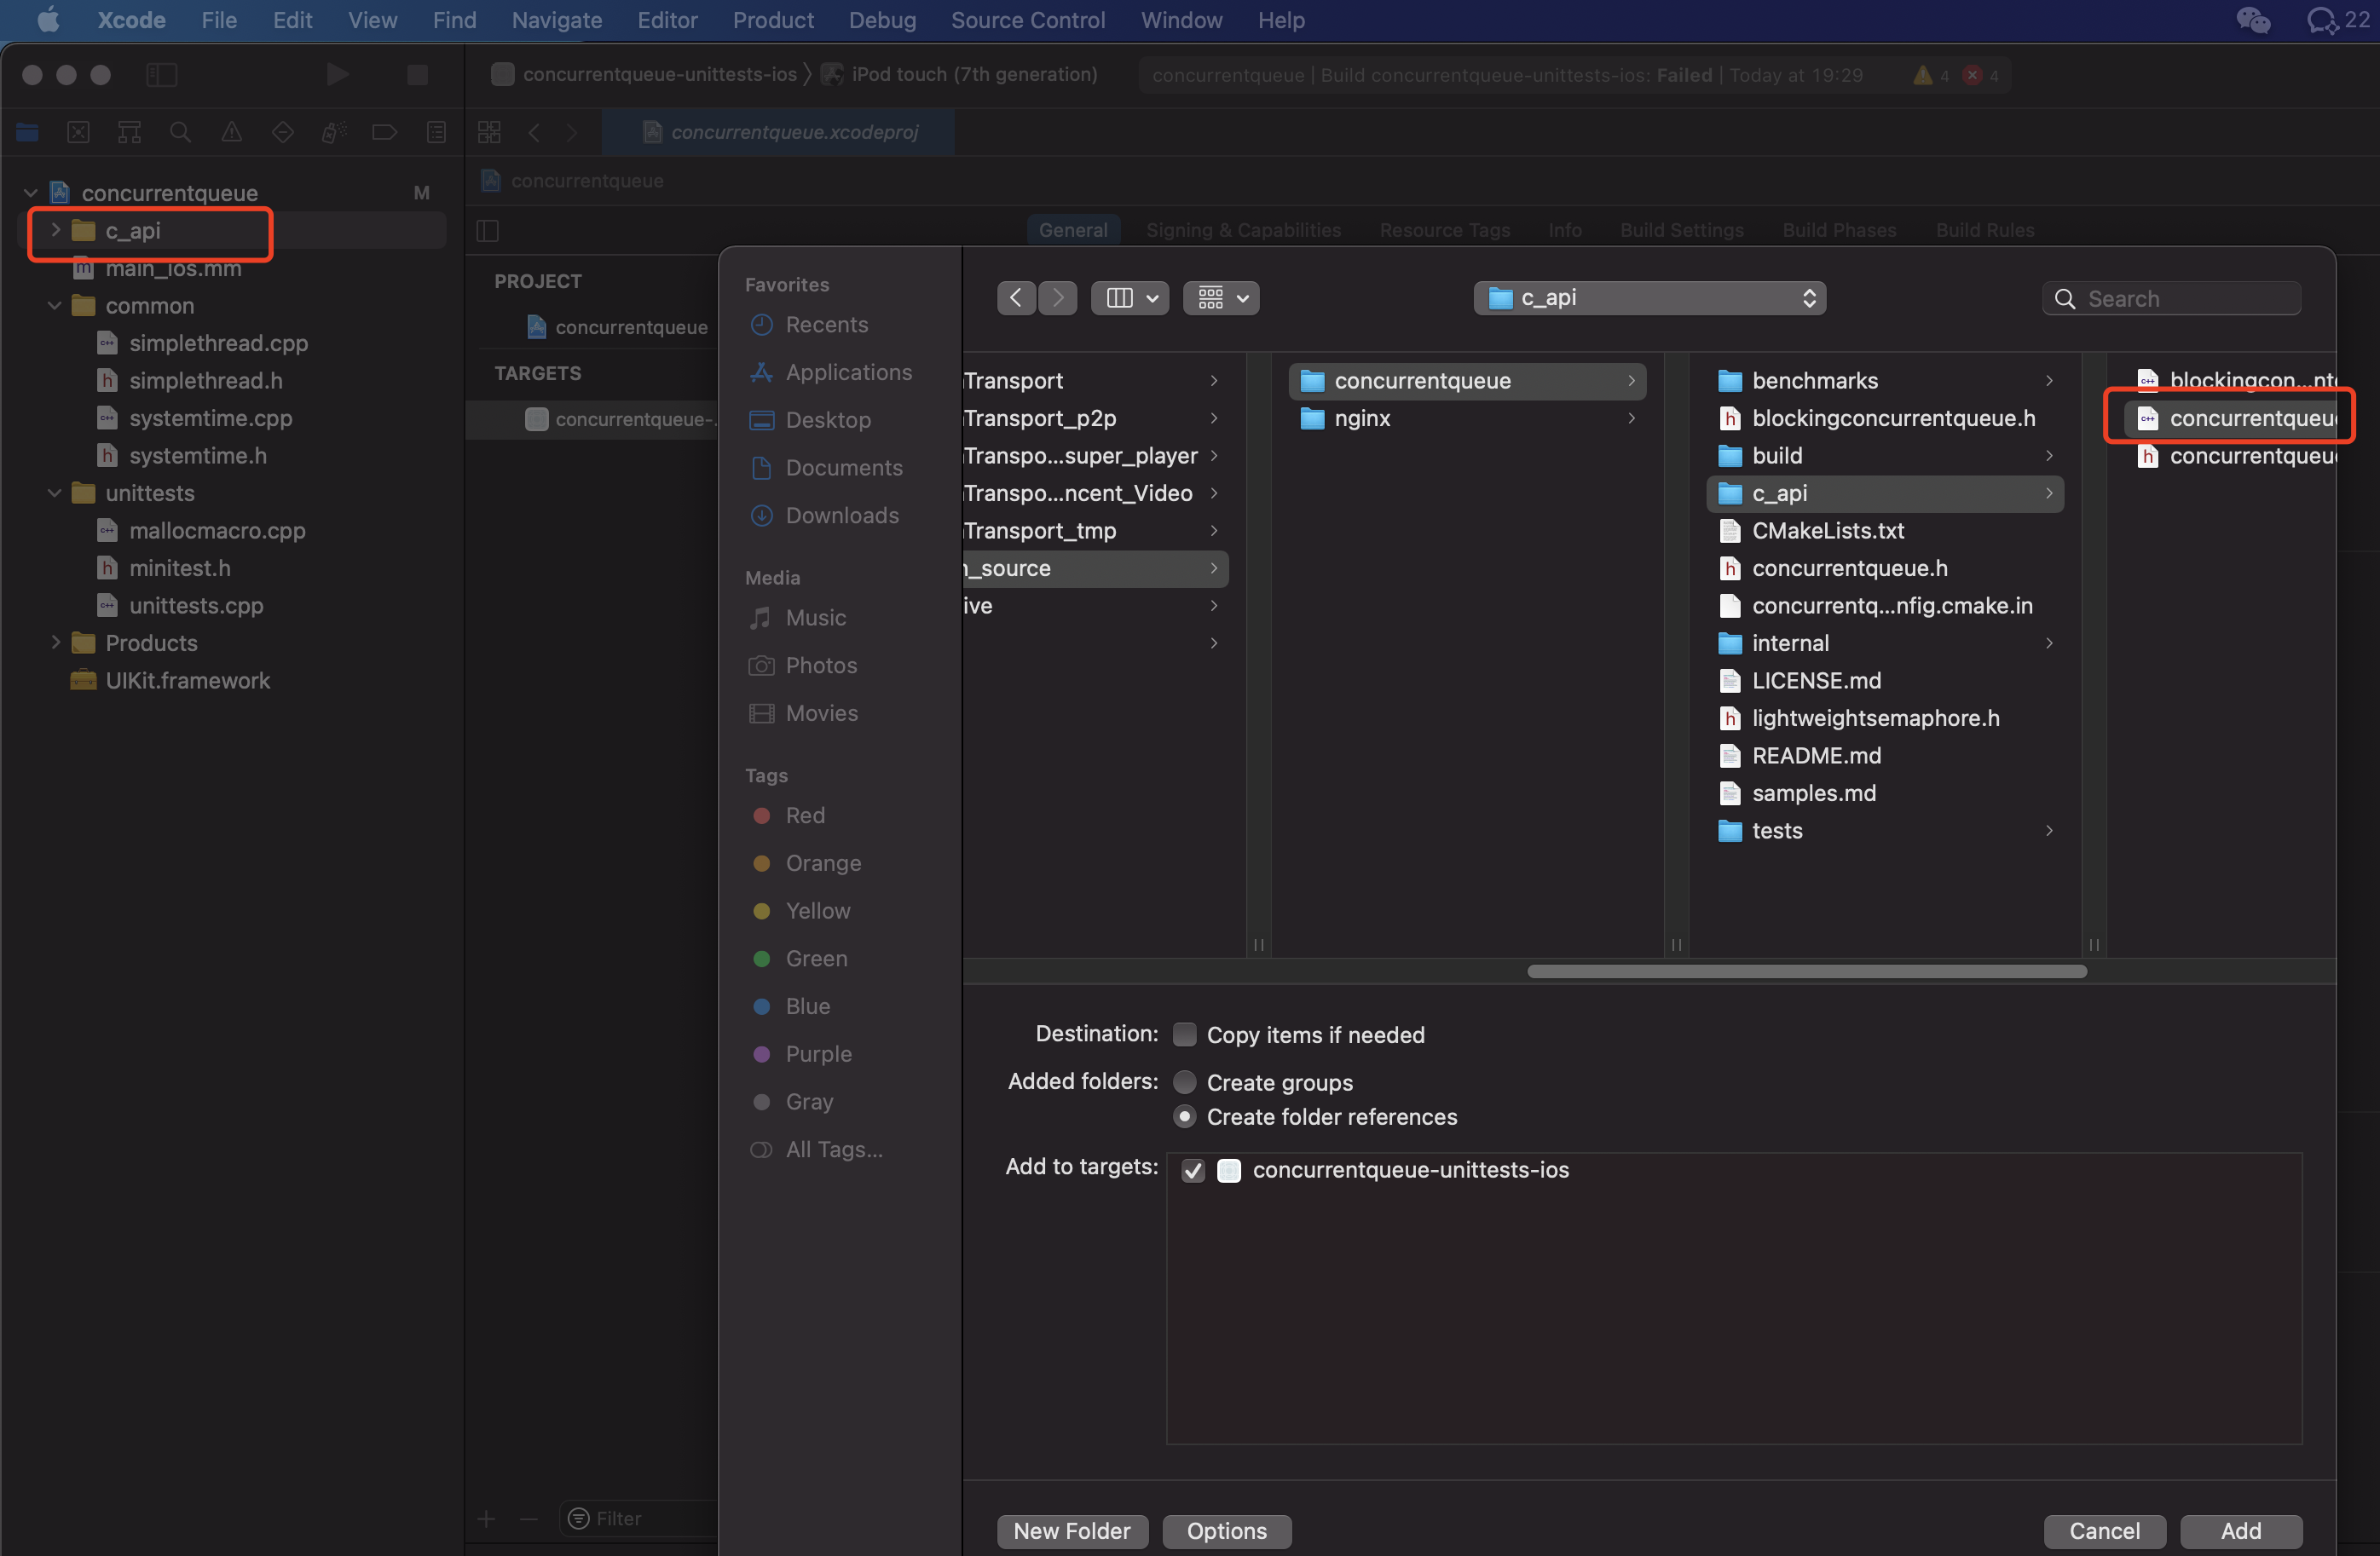Viewport: 2380px width, 1556px height.
Task: Select the Red tag
Action: [804, 815]
